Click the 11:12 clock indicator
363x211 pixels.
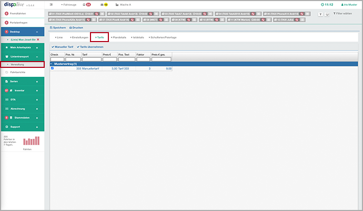point(327,5)
